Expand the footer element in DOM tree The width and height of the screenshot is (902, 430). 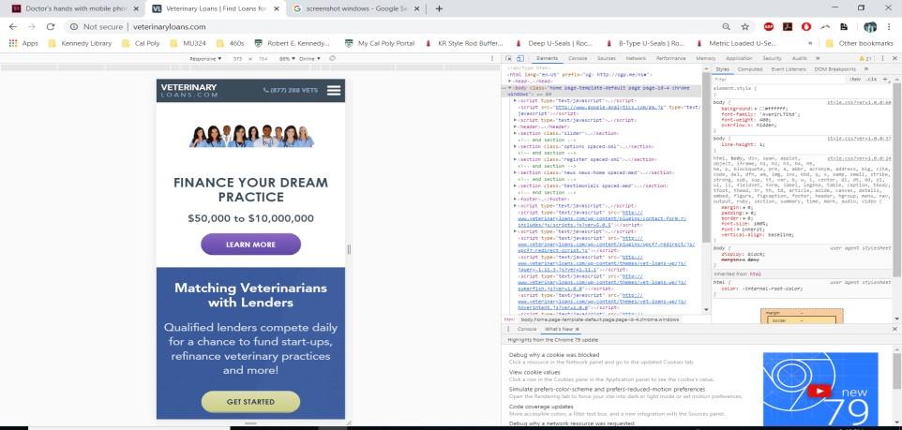pos(516,199)
